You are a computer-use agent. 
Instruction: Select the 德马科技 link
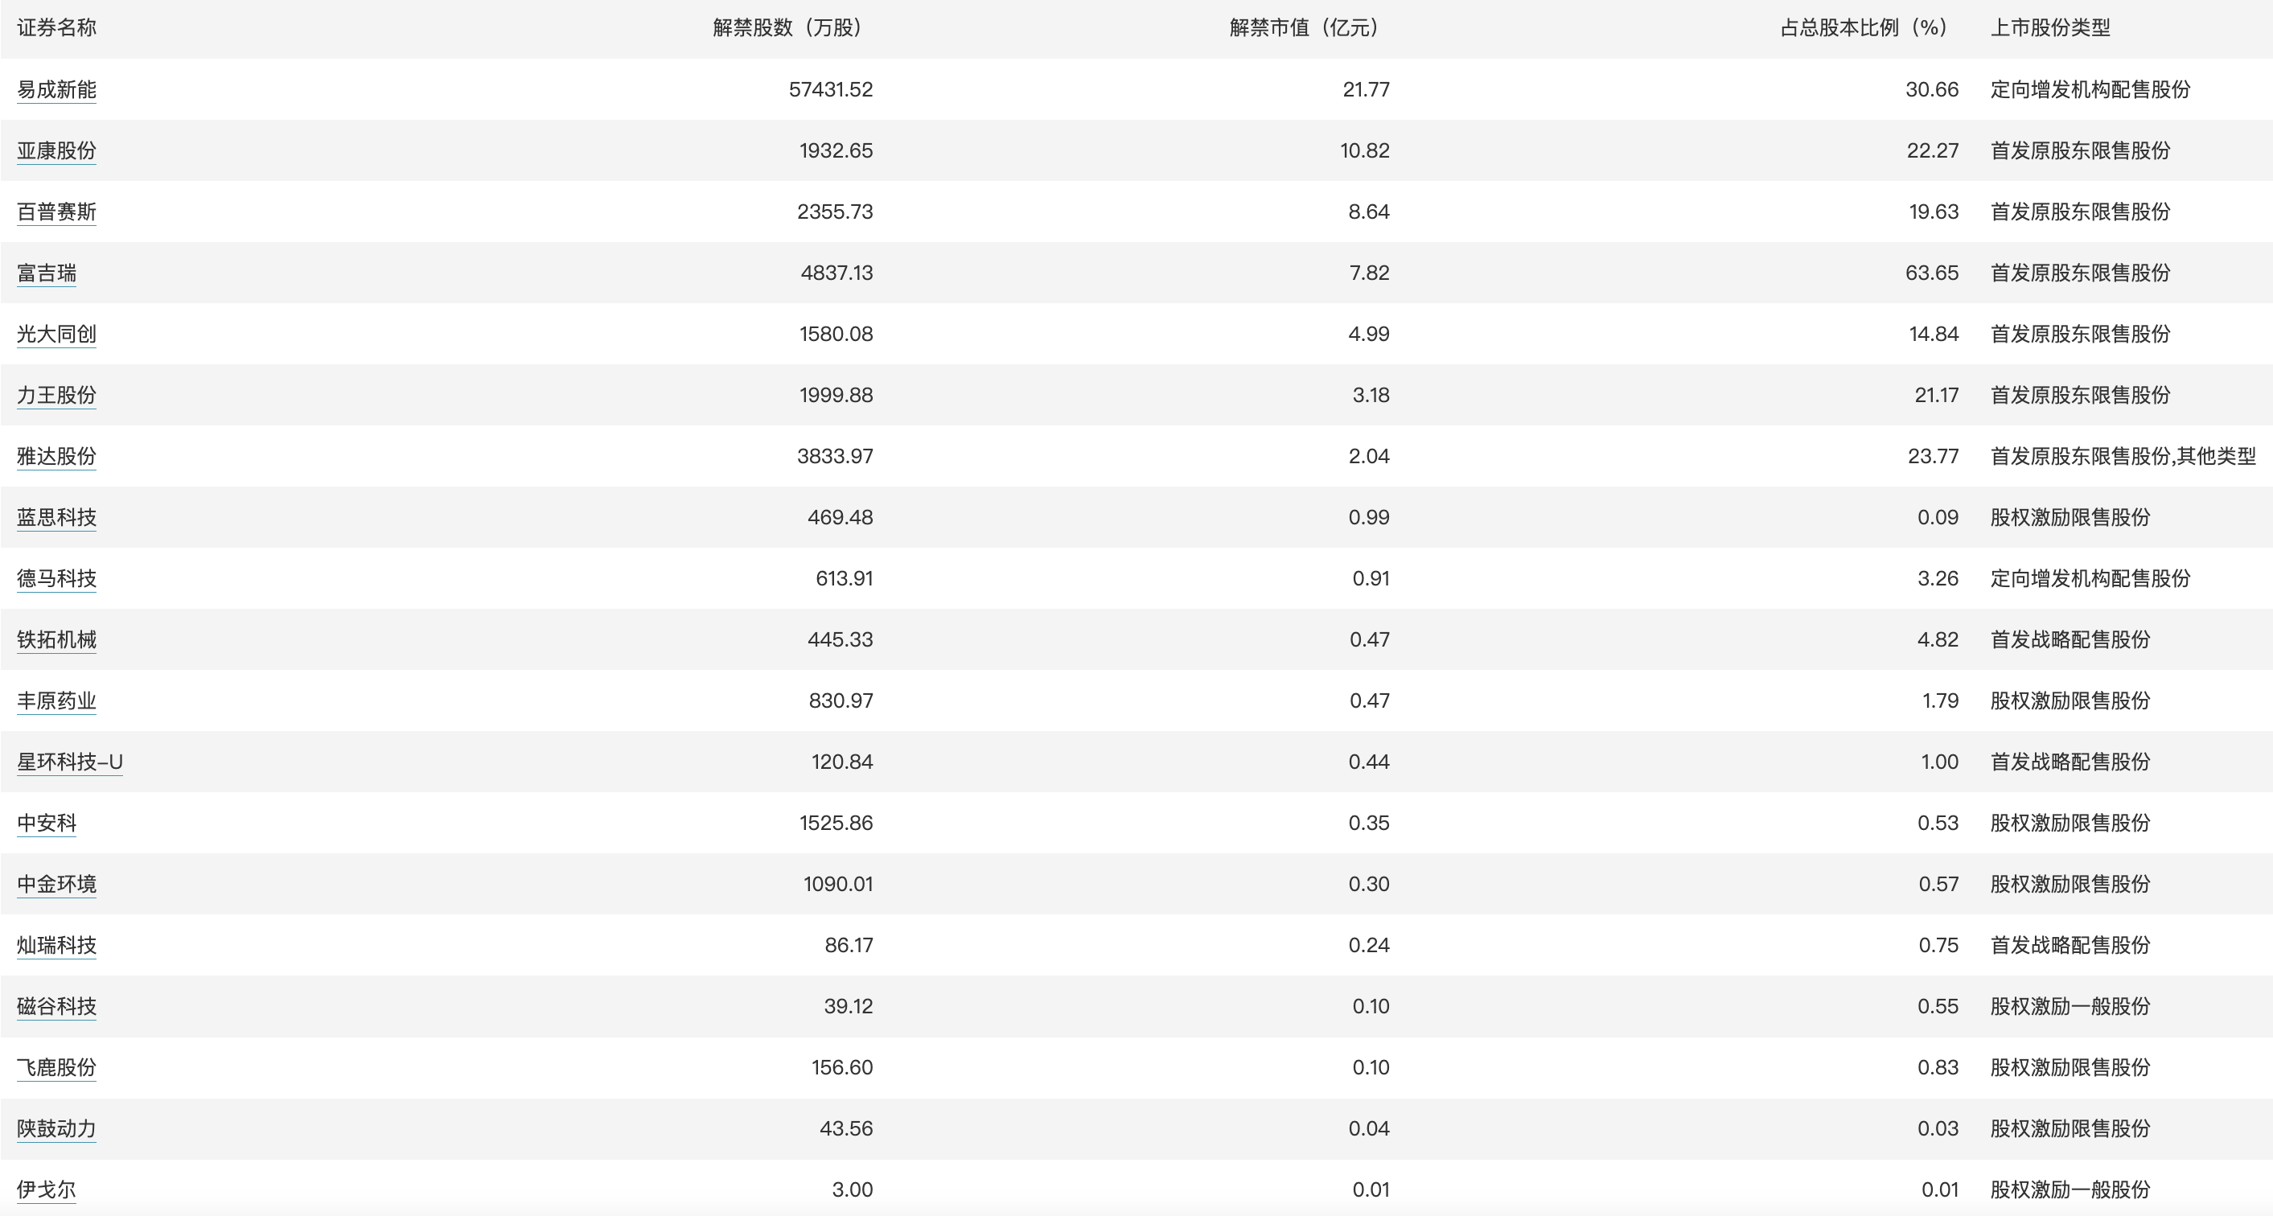(56, 579)
